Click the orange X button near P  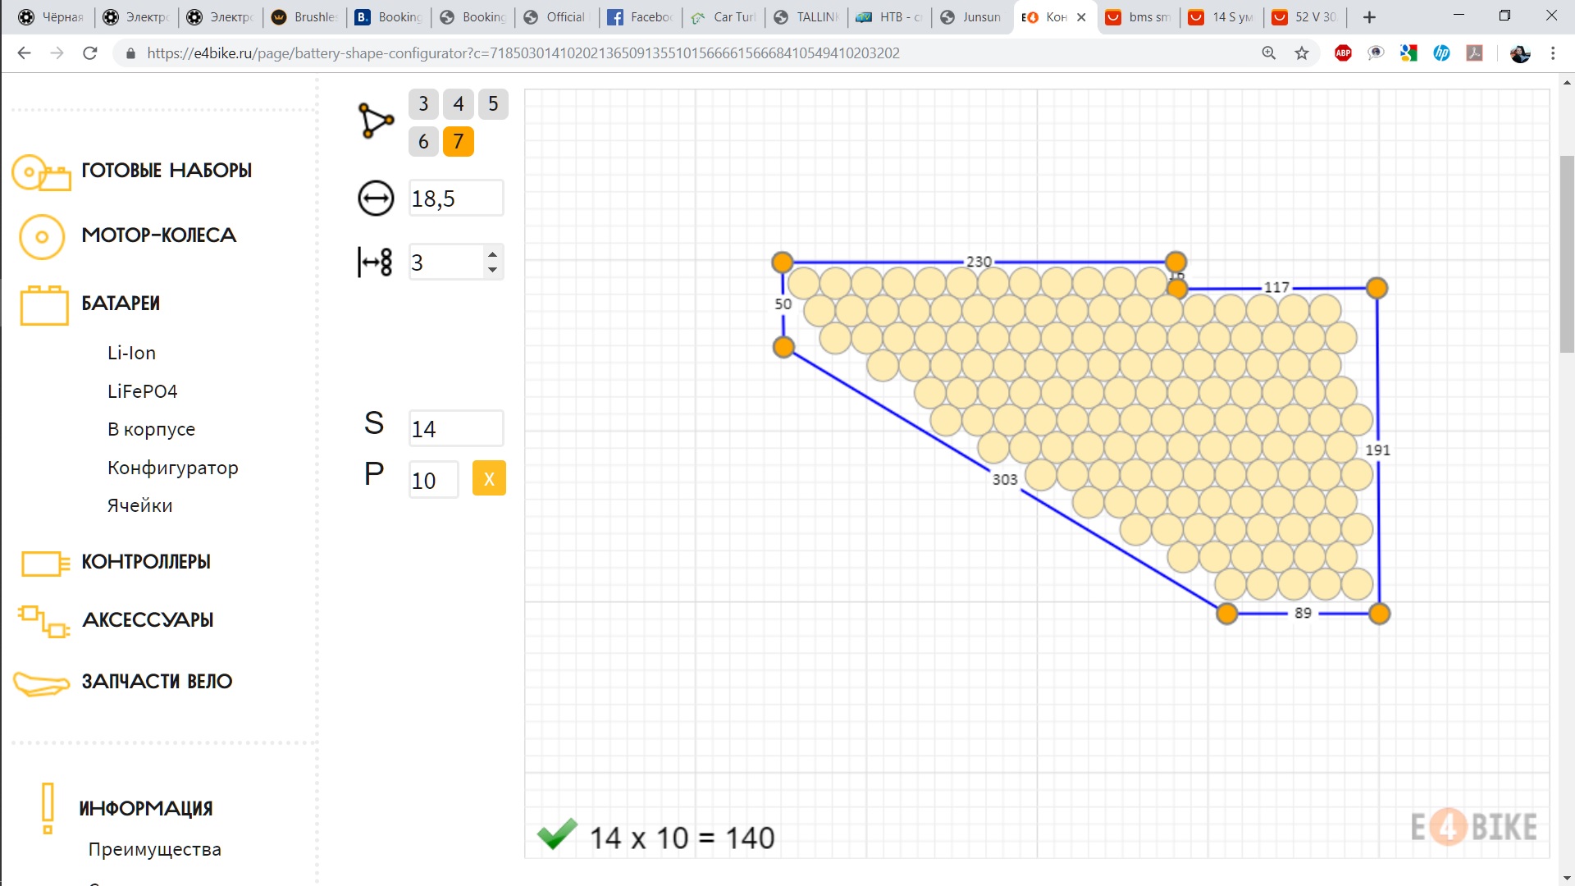[x=489, y=479]
